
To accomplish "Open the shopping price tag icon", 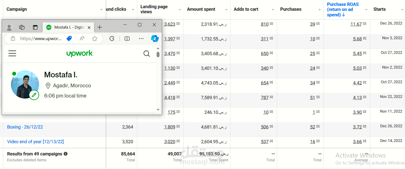I will point(69,39).
